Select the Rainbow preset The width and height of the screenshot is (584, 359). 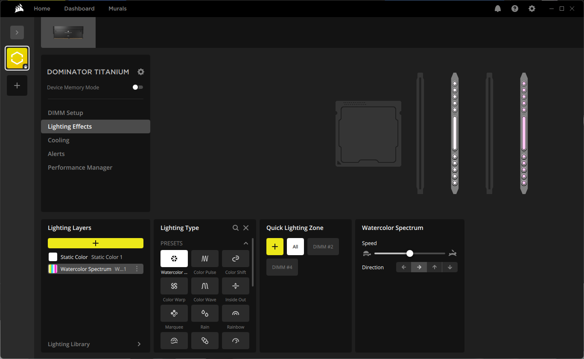coord(236,313)
